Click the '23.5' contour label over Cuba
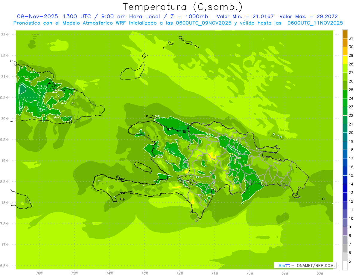 [42, 87]
